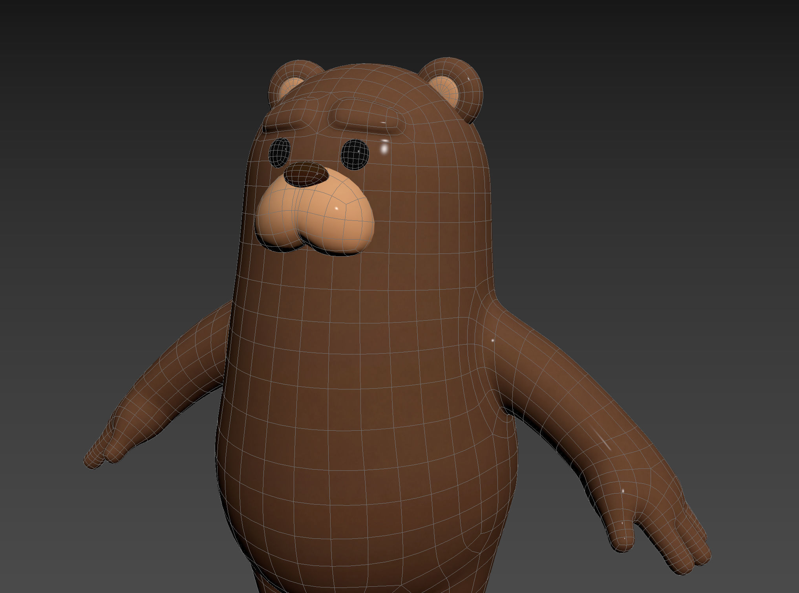The width and height of the screenshot is (799, 593).
Task: Select the bear's eye with the white highlight
Action: [355, 154]
